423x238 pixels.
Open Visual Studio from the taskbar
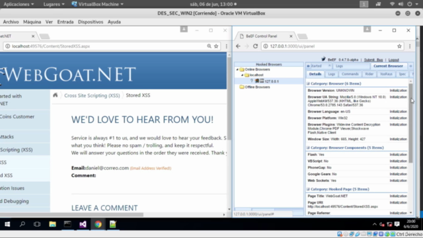pyautogui.click(x=83, y=224)
